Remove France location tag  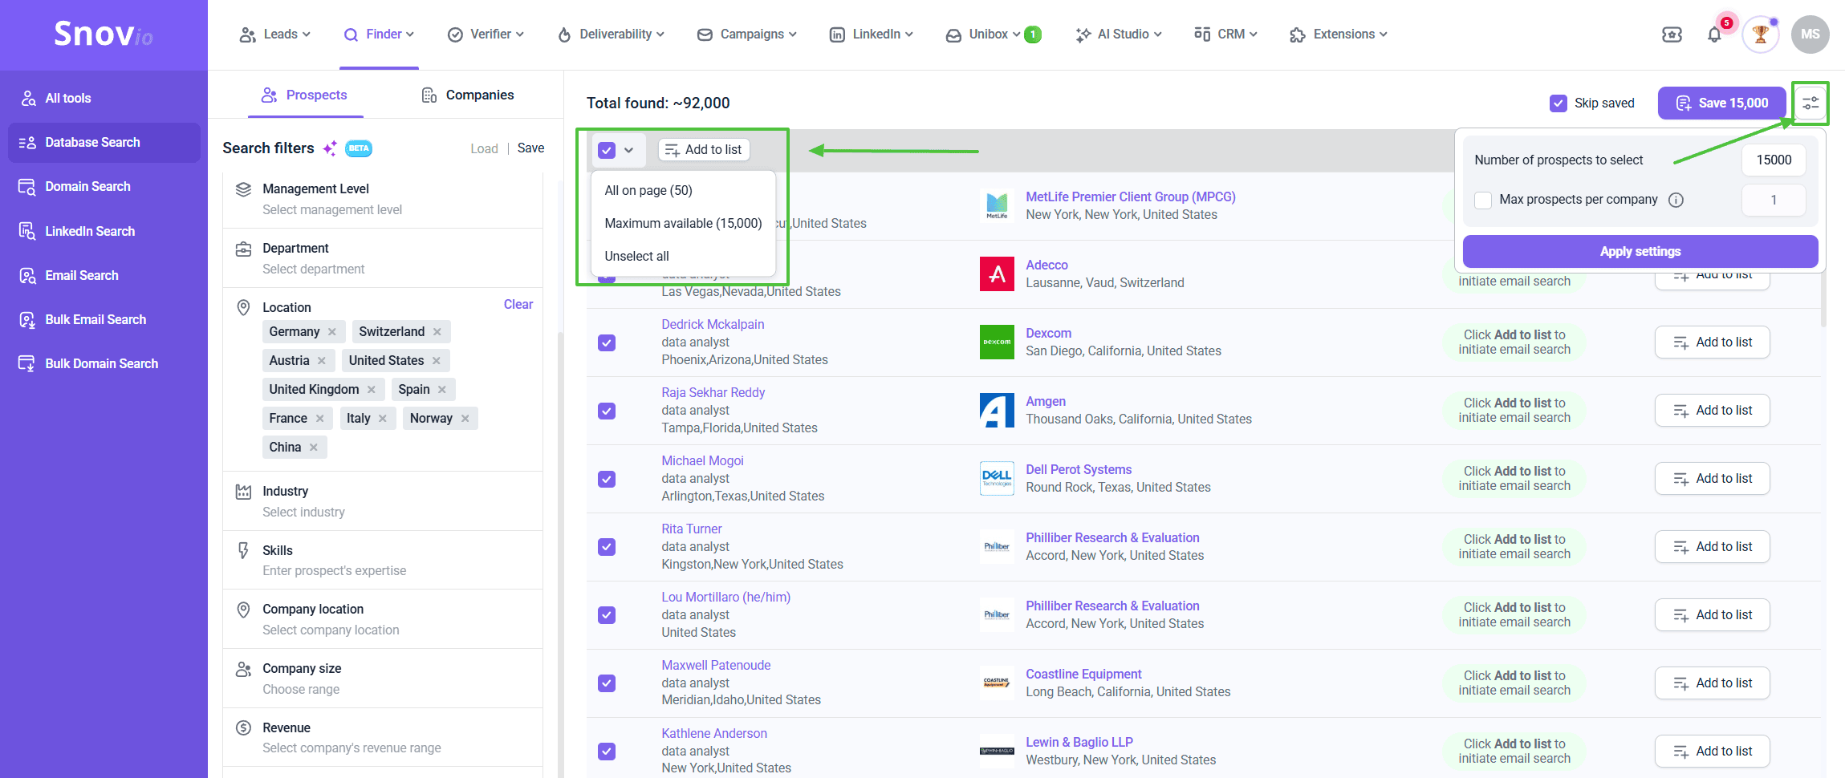(x=320, y=419)
